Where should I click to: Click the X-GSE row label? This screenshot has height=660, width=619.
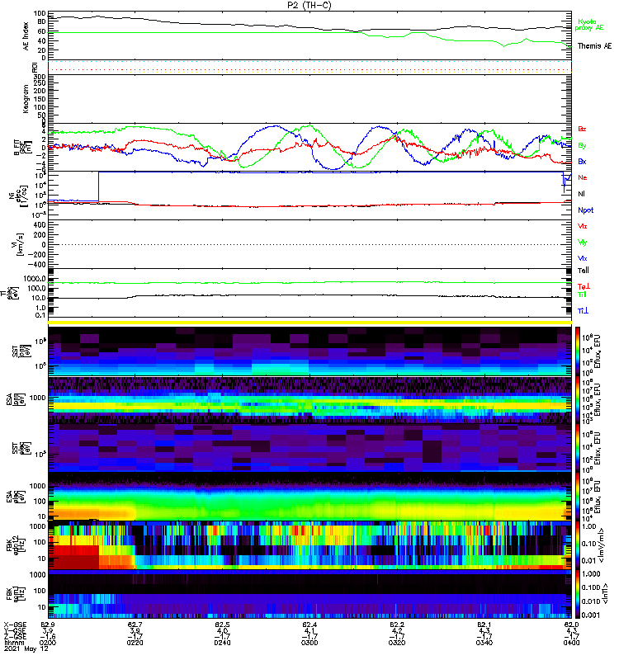pyautogui.click(x=15, y=625)
